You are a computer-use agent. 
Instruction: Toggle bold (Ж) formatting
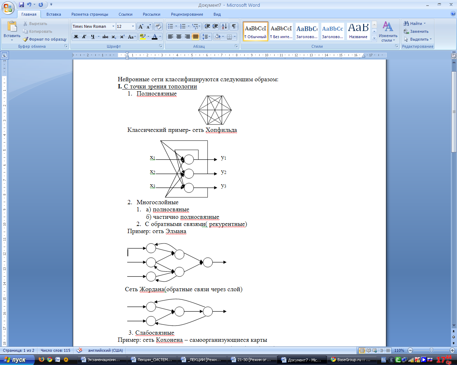click(x=76, y=37)
